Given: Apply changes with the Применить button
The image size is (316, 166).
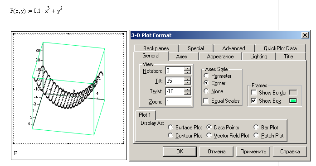Looking at the screenshot, I should click(x=253, y=152).
